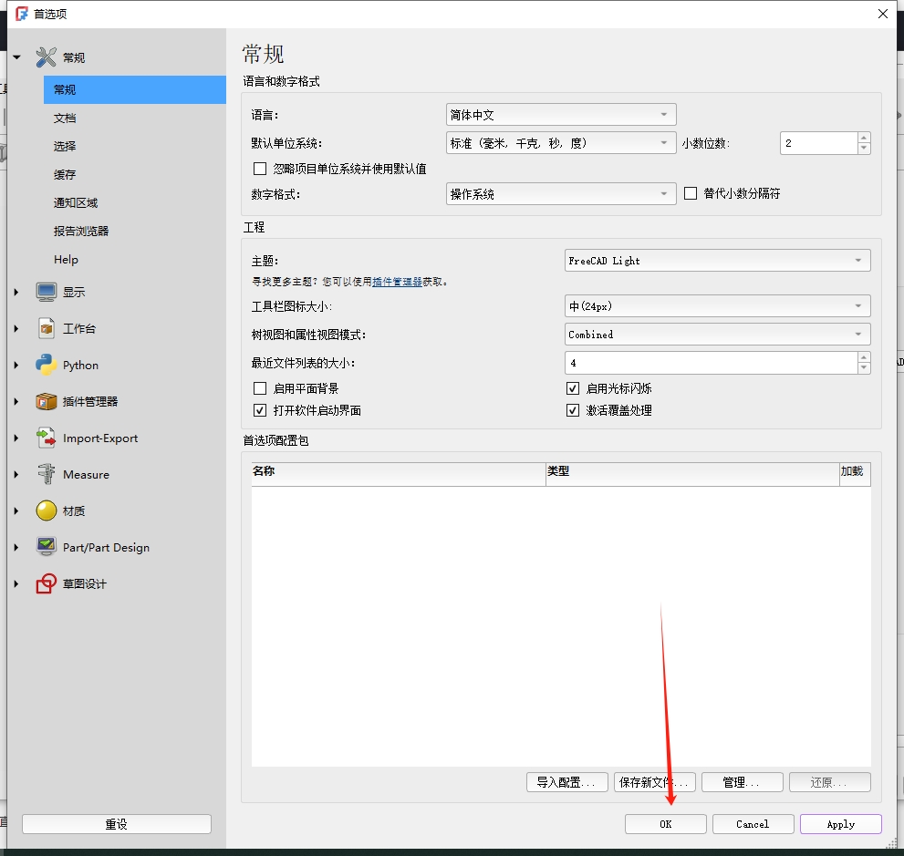904x856 pixels.
Task: Open the Measure caliper icon
Action: [47, 474]
